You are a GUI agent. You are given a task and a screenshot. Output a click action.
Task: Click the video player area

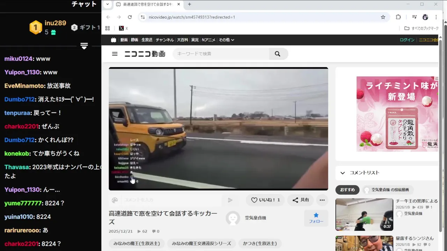click(218, 129)
